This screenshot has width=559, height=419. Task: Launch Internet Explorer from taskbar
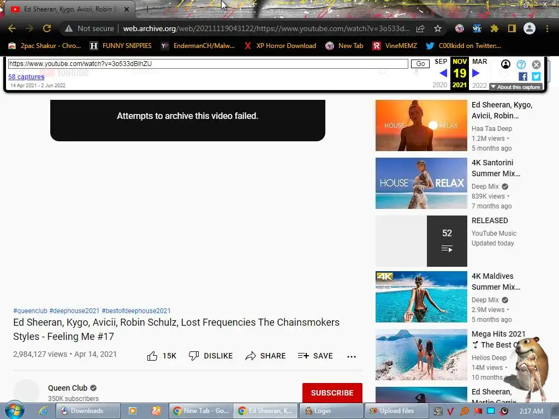pyautogui.click(x=43, y=411)
